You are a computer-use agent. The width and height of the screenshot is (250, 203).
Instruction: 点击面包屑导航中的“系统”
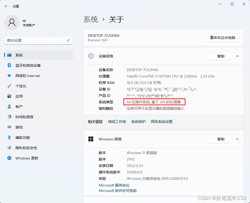[x=91, y=19]
